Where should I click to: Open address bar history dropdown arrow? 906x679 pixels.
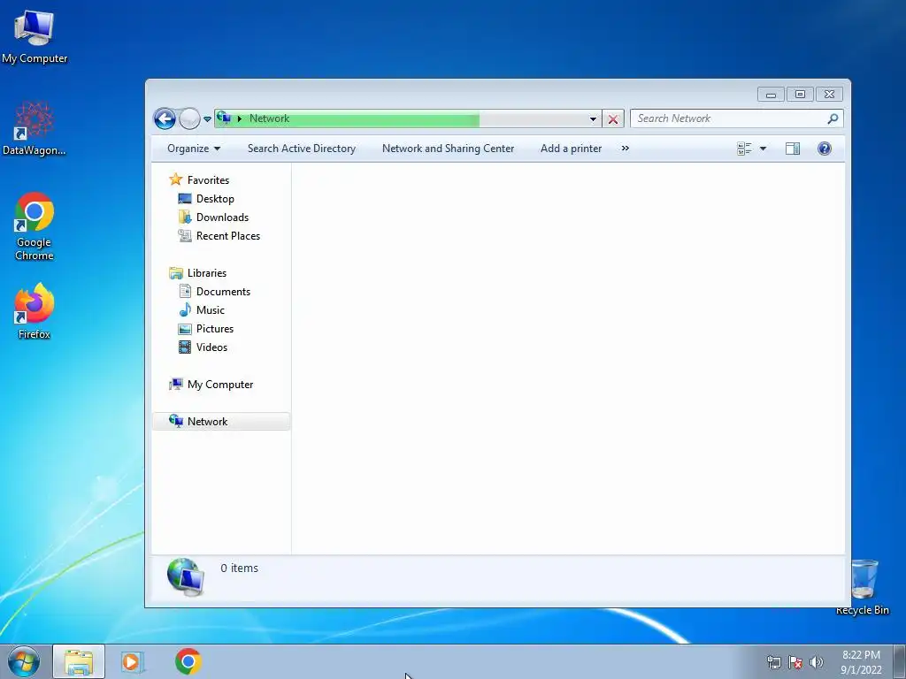tap(593, 119)
